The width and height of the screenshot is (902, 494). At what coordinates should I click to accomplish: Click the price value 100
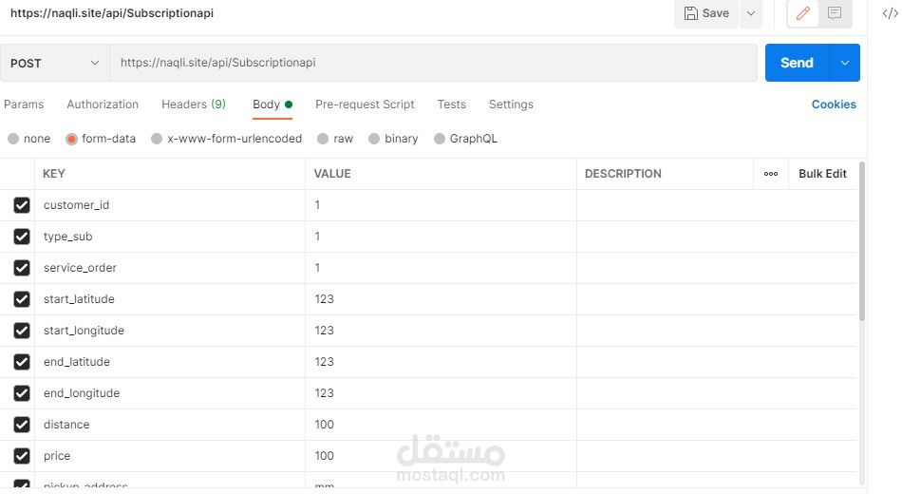324,456
